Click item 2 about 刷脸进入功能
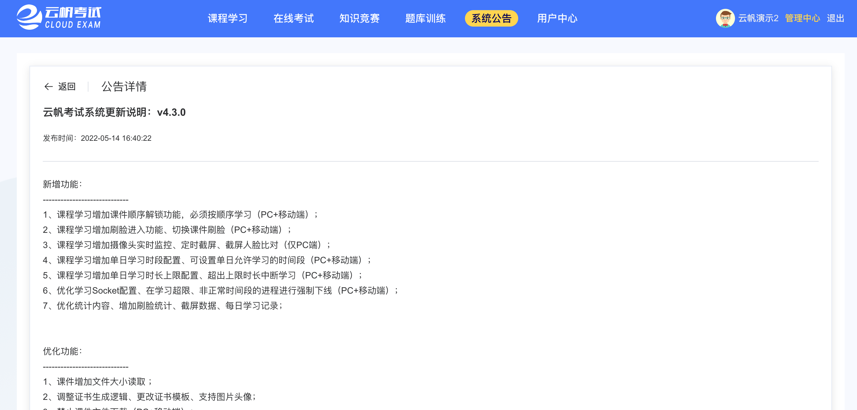 [167, 230]
